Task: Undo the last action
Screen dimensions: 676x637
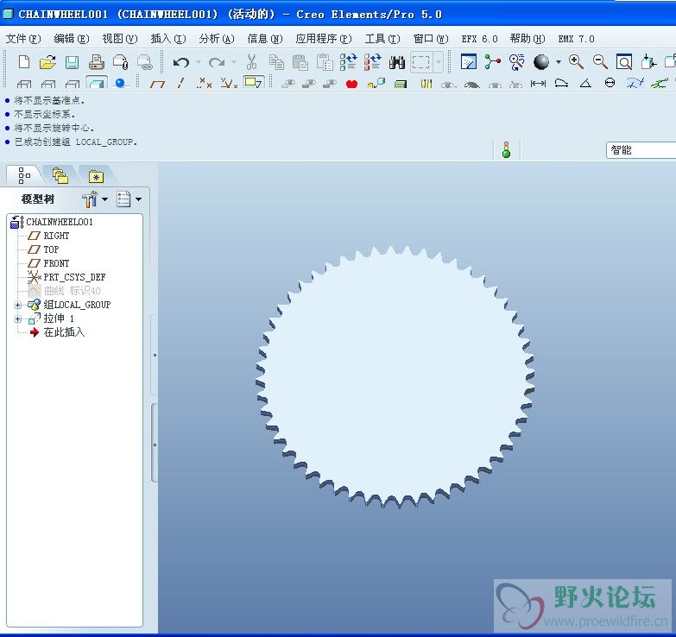Action: 181,62
